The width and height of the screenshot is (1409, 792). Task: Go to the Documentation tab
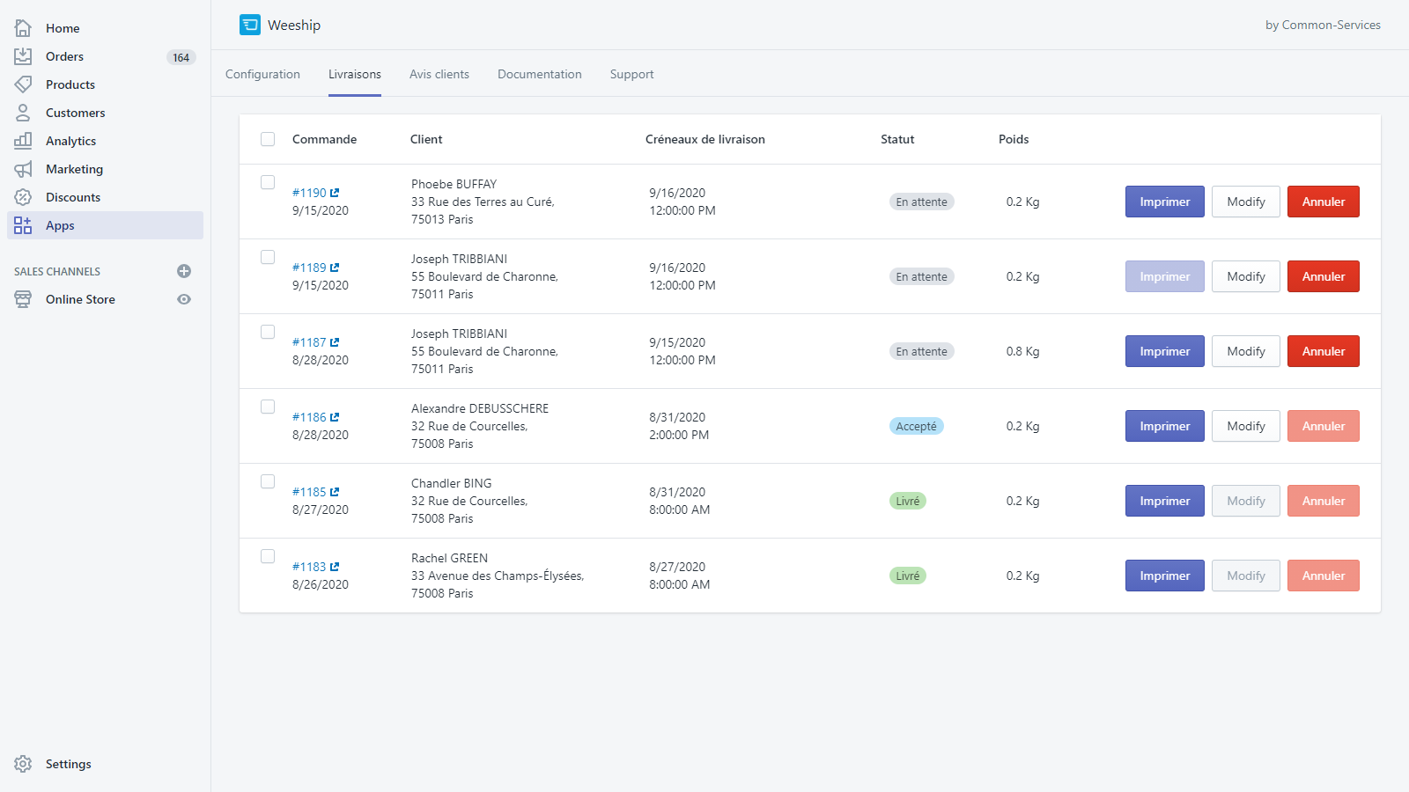pos(540,74)
